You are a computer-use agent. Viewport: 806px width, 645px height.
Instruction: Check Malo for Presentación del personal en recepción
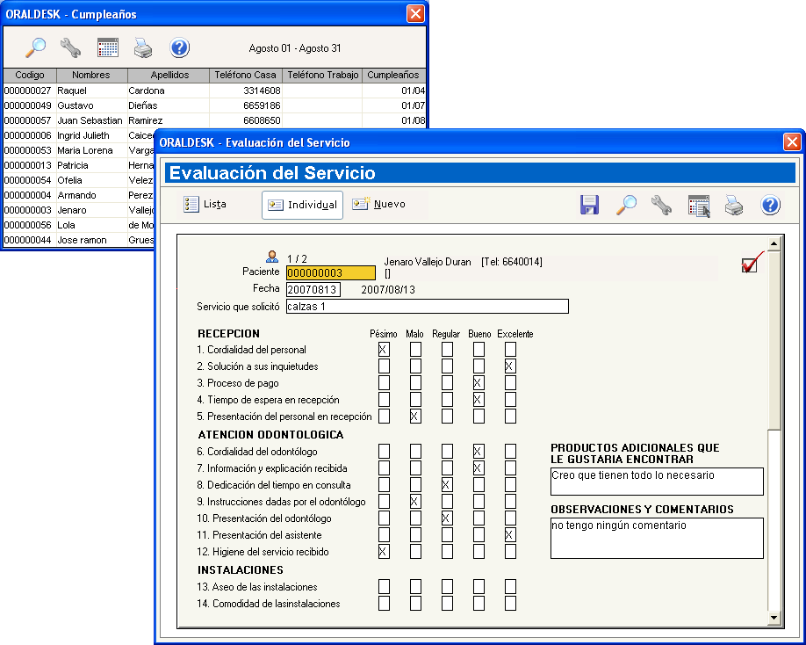(x=415, y=417)
